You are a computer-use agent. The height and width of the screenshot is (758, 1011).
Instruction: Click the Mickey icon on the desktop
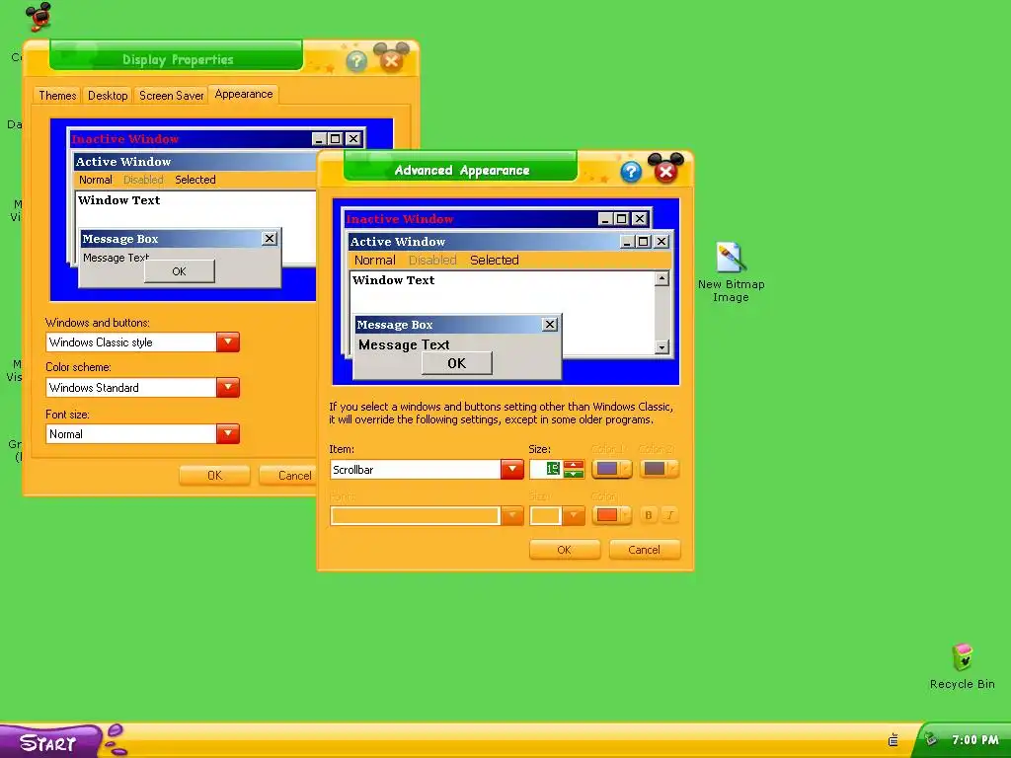(x=39, y=16)
